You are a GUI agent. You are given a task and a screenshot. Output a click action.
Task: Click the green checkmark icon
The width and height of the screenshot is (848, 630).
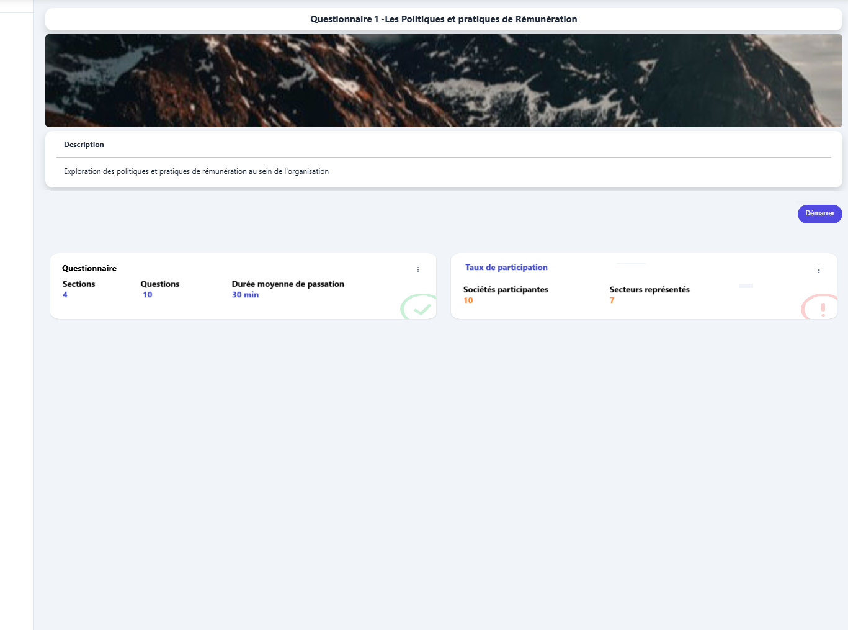pos(421,308)
